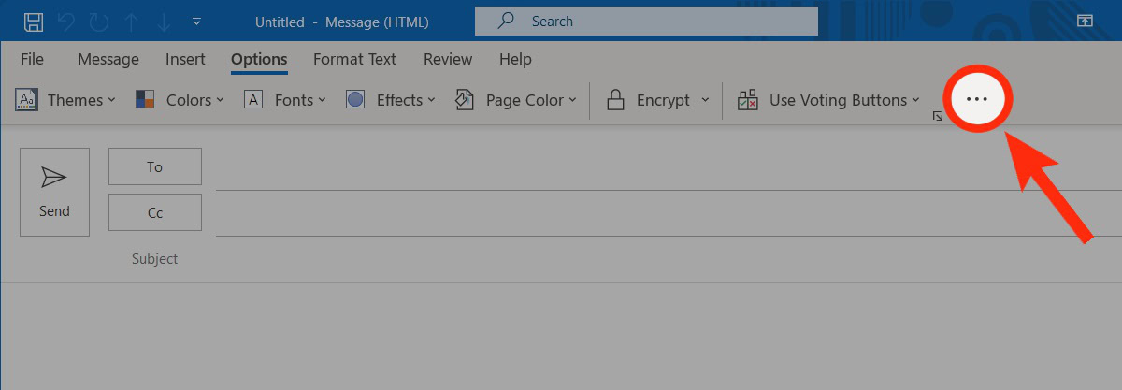Click the Send button

54,192
